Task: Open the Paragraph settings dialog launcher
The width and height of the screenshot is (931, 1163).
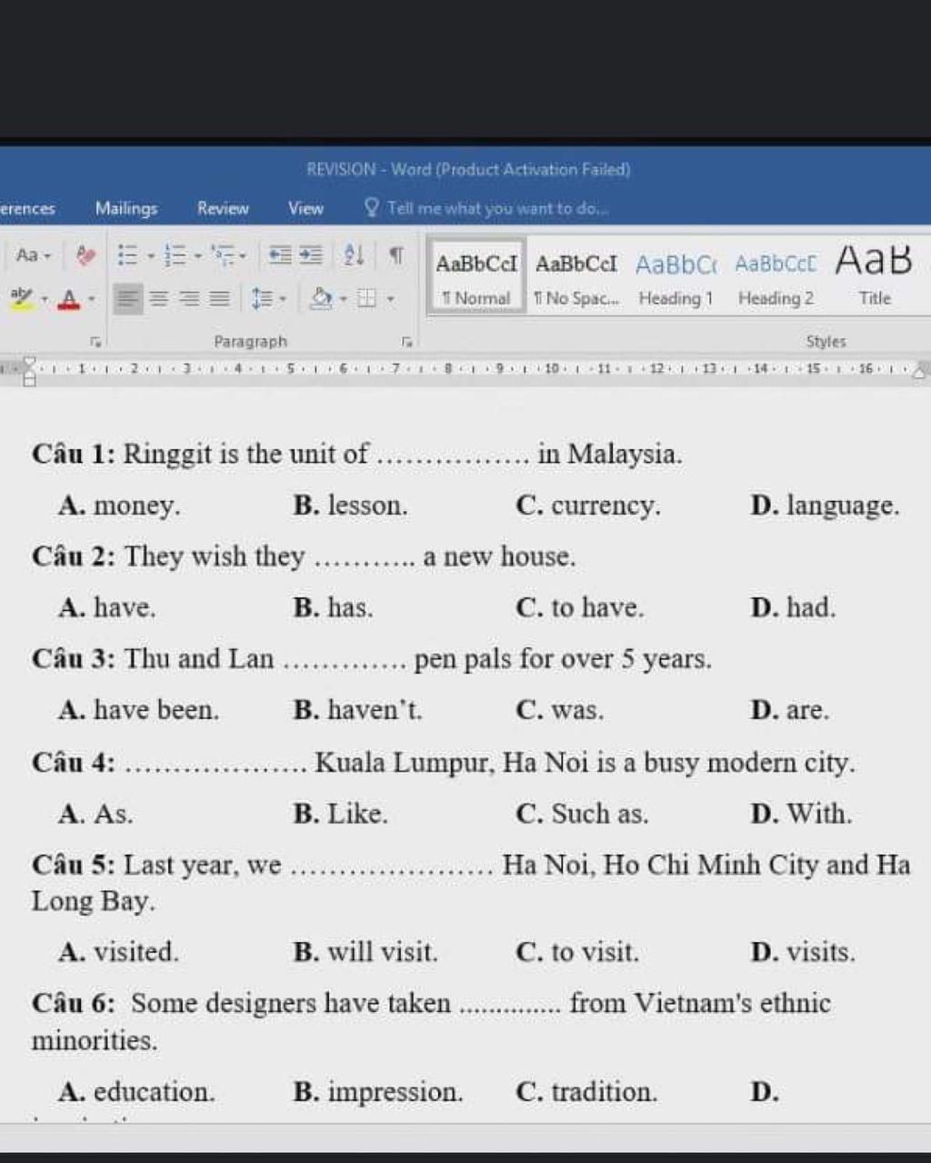Action: click(407, 343)
